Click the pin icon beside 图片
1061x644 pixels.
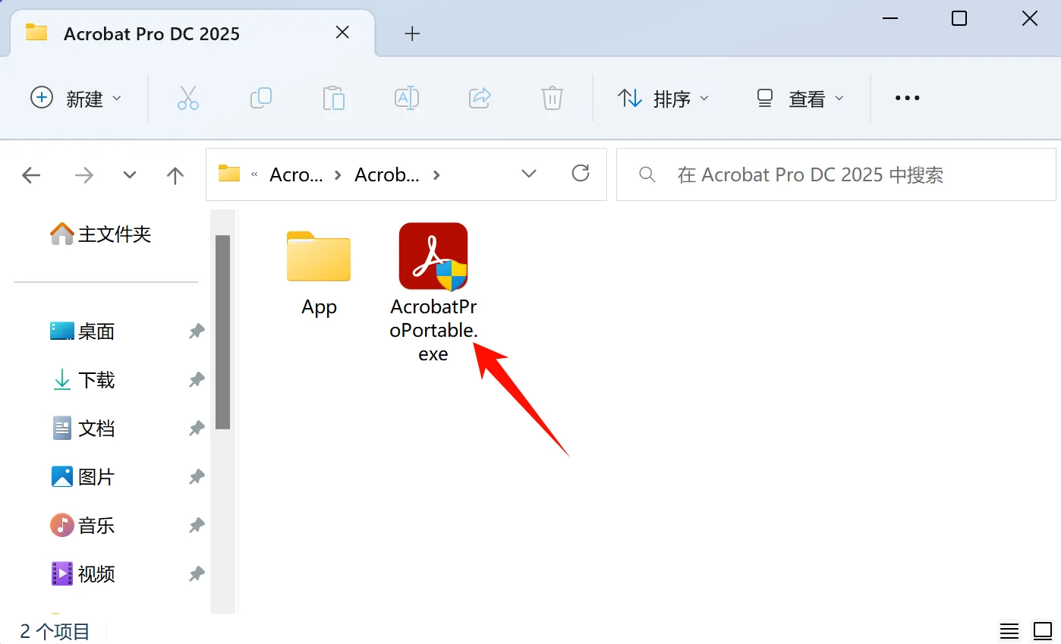pyautogui.click(x=197, y=477)
